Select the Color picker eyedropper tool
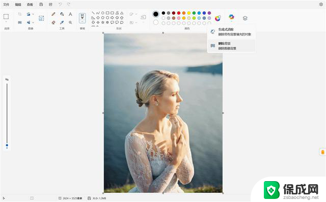Image resolution: width=326 pixels, height=202 pixels. (x=62, y=22)
